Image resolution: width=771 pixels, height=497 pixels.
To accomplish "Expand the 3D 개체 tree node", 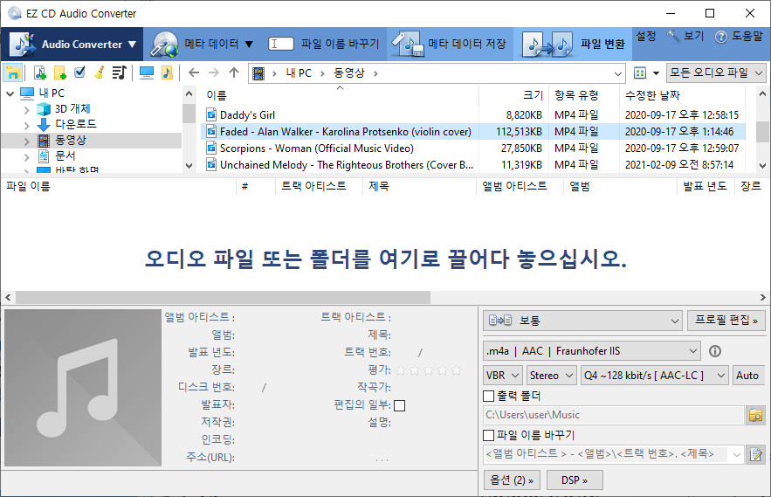I will [x=26, y=109].
